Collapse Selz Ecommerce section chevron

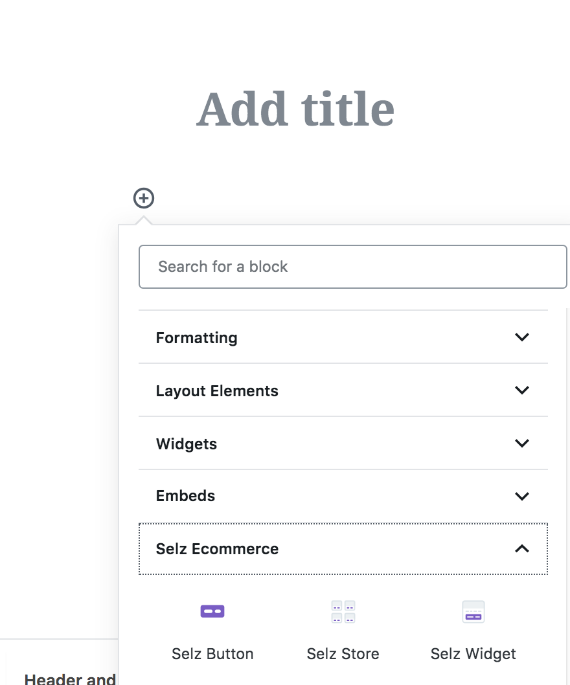(522, 548)
